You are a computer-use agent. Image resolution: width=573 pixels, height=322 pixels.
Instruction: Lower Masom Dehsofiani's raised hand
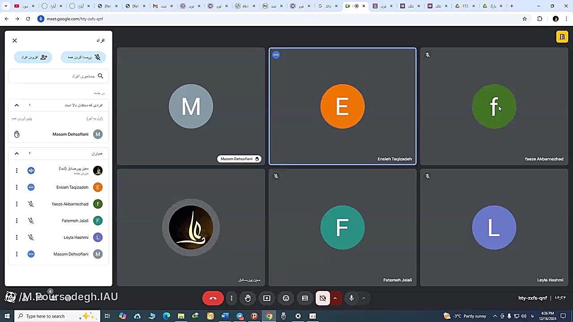click(x=17, y=134)
